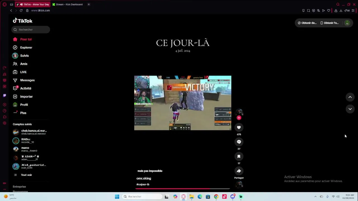Share the video using the Partager arrow

pos(239,171)
